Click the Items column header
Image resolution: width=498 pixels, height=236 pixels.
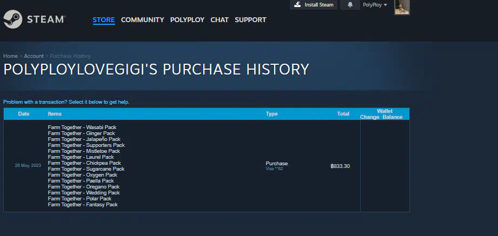pos(55,114)
